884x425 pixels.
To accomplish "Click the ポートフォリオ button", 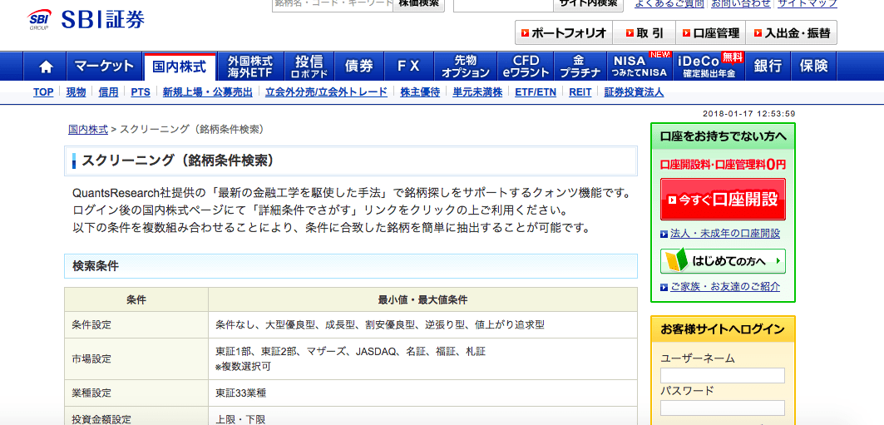I will pos(564,32).
